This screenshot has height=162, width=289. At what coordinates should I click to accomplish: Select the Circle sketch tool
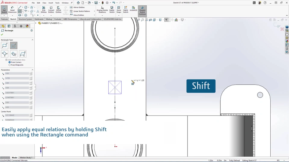26,7
